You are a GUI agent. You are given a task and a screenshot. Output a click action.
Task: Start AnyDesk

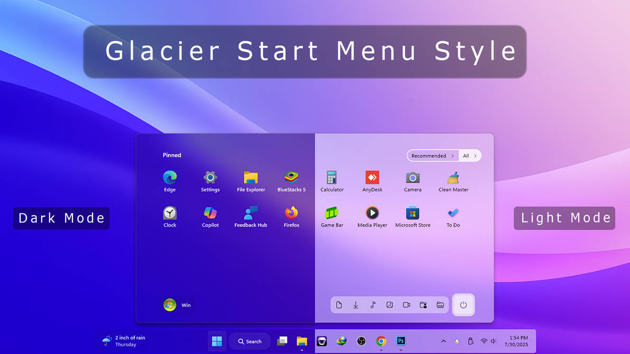pyautogui.click(x=372, y=178)
